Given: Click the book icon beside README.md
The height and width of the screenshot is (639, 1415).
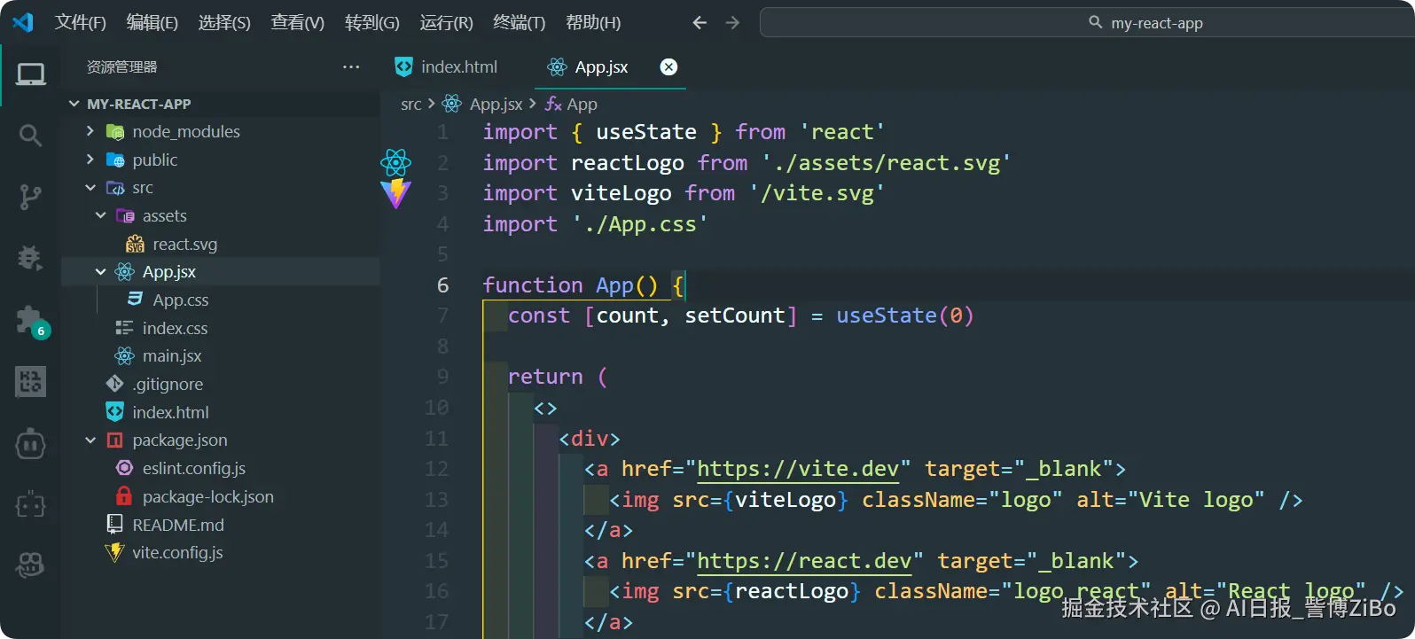Looking at the screenshot, I should (x=114, y=525).
